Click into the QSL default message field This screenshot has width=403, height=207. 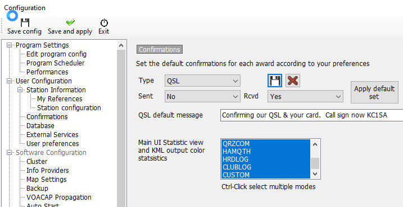tap(311, 115)
